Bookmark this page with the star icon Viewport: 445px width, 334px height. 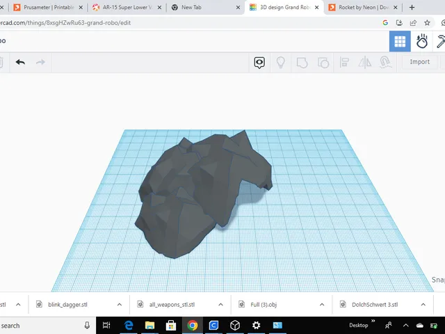coord(427,23)
